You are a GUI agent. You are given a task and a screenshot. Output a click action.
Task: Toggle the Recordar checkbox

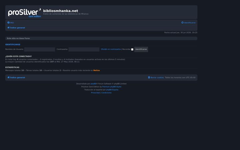(132, 49)
